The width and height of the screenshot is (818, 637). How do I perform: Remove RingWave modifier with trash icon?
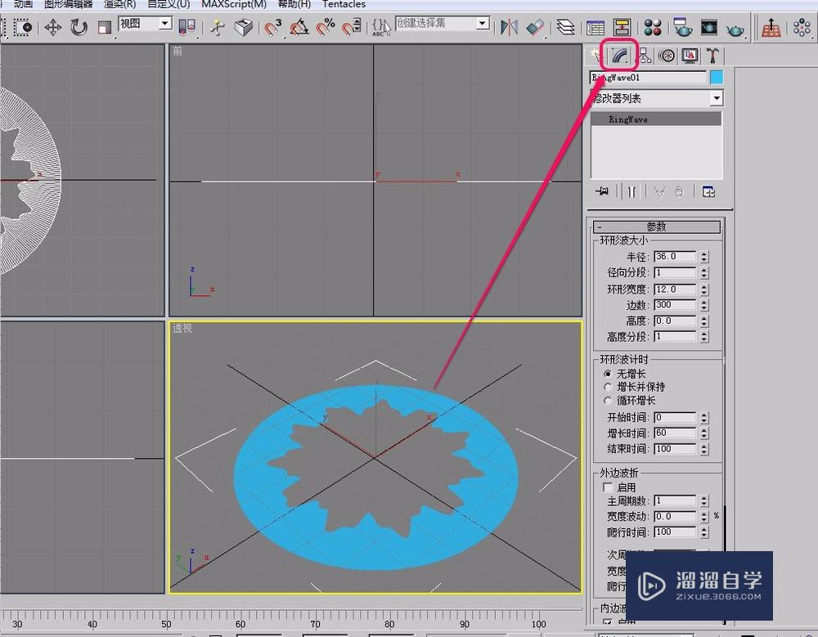point(678,191)
